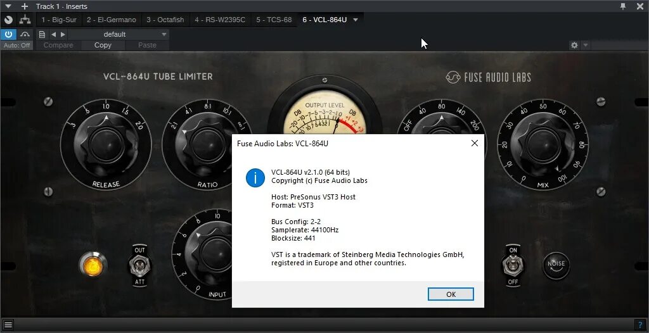Click the RELEASE knob
Screen dimensions: 649x333
click(106, 144)
